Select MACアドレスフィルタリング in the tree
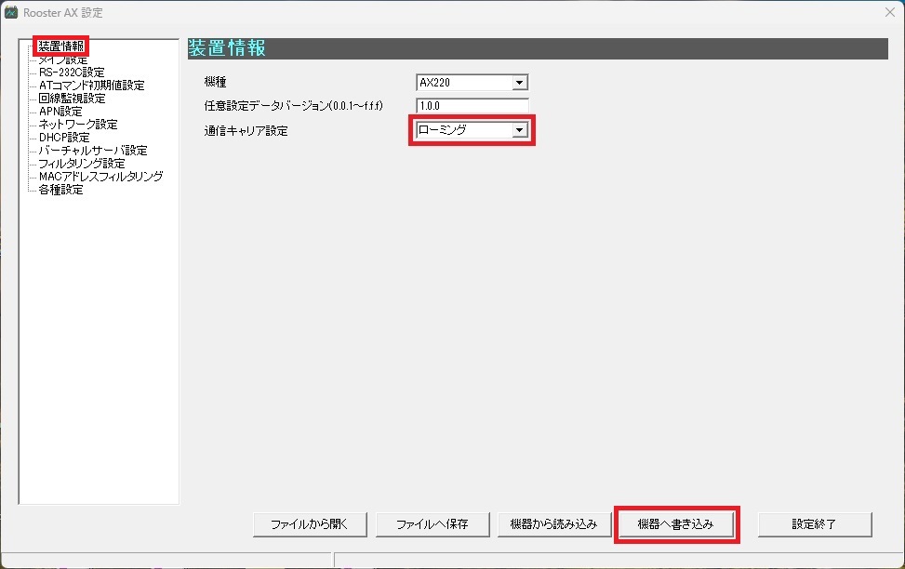This screenshot has height=569, width=905. coord(100,176)
